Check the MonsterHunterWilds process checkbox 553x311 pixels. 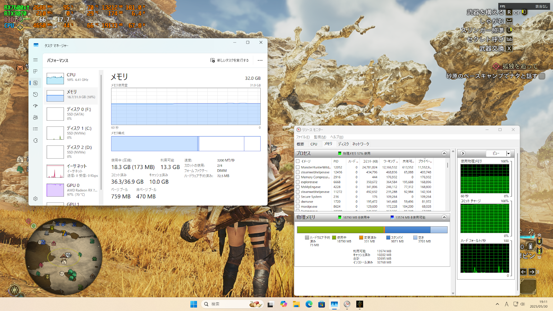tap(298, 167)
